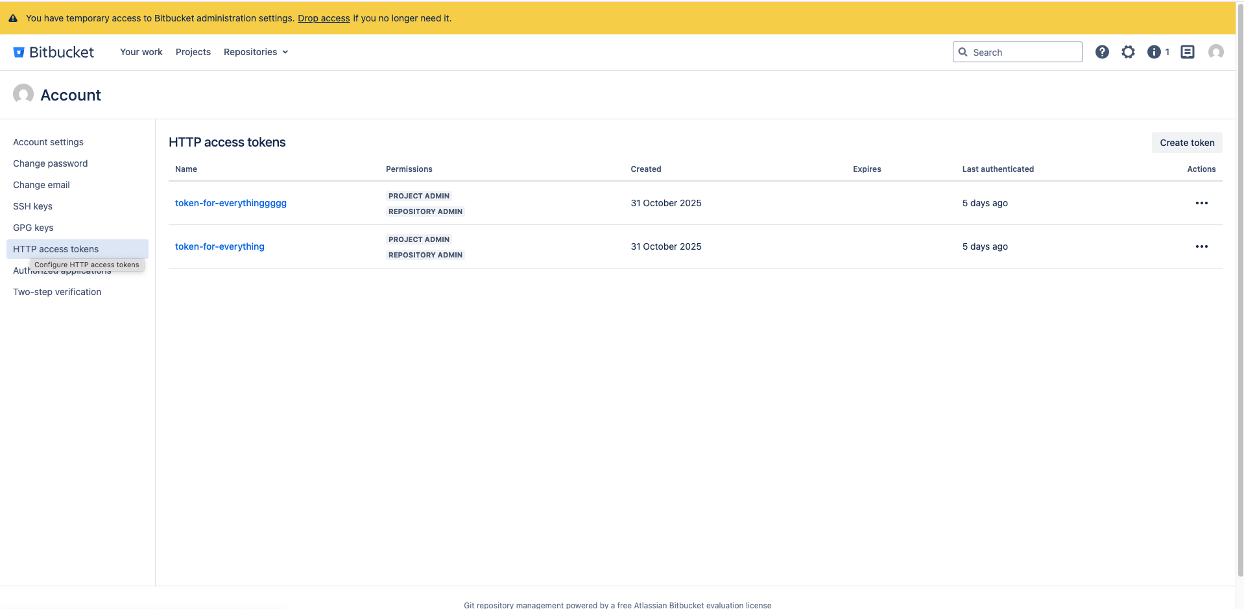Open the Help question mark icon

pyautogui.click(x=1102, y=52)
